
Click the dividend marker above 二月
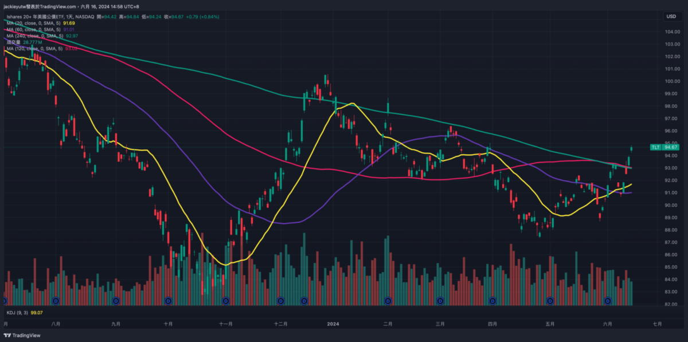tap(388, 300)
